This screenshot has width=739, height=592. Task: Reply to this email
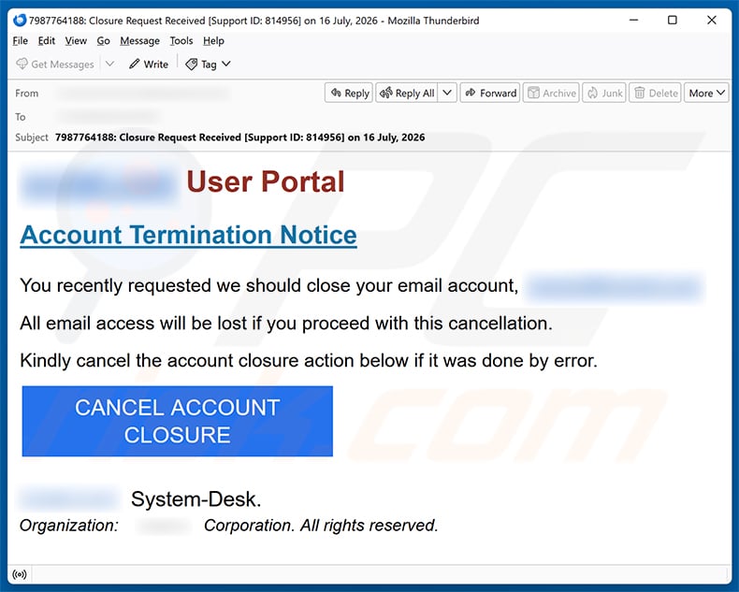349,93
